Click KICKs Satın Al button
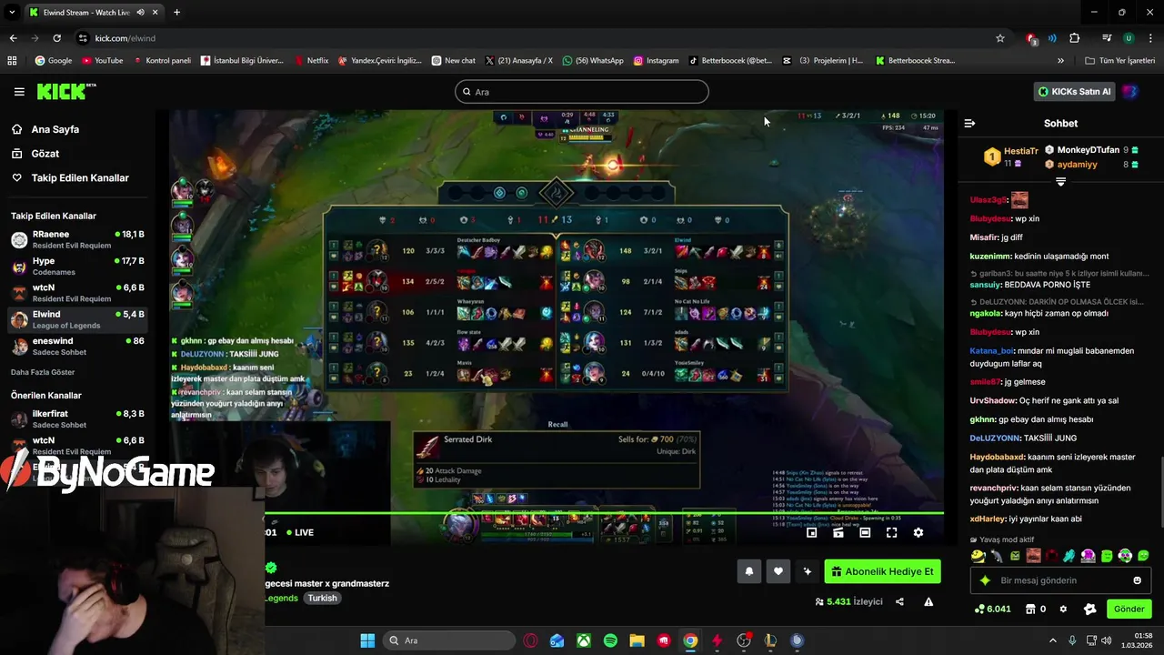 coord(1075,92)
